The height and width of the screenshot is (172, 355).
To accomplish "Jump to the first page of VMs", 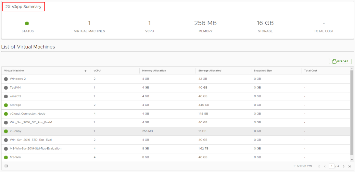I will coord(319,166).
